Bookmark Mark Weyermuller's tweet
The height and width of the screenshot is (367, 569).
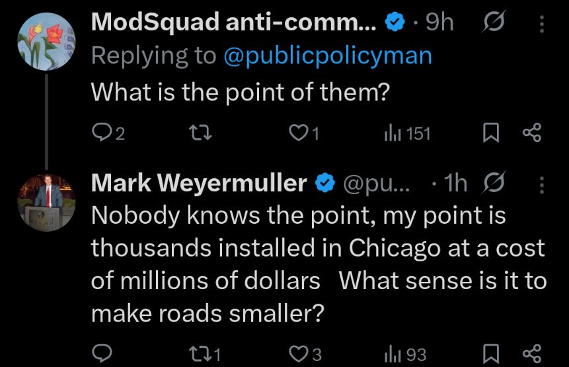click(x=490, y=354)
